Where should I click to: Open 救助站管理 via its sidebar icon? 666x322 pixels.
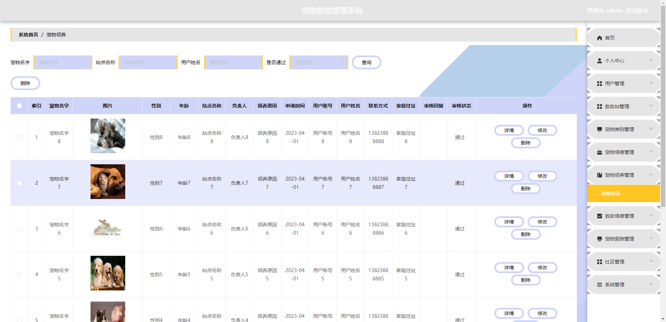[599, 106]
